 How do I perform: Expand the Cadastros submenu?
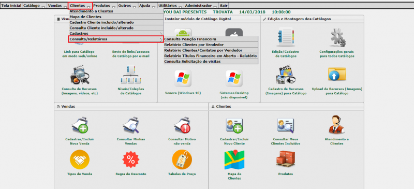coord(116,34)
